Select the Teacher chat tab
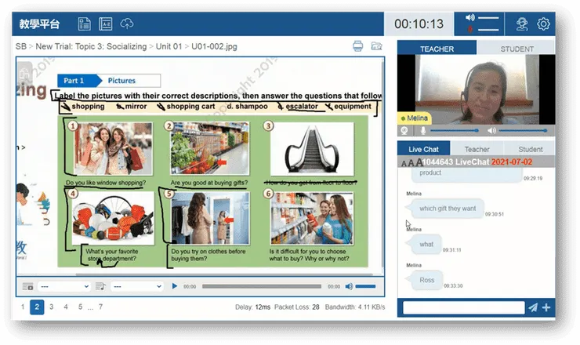This screenshot has width=580, height=345. [477, 149]
